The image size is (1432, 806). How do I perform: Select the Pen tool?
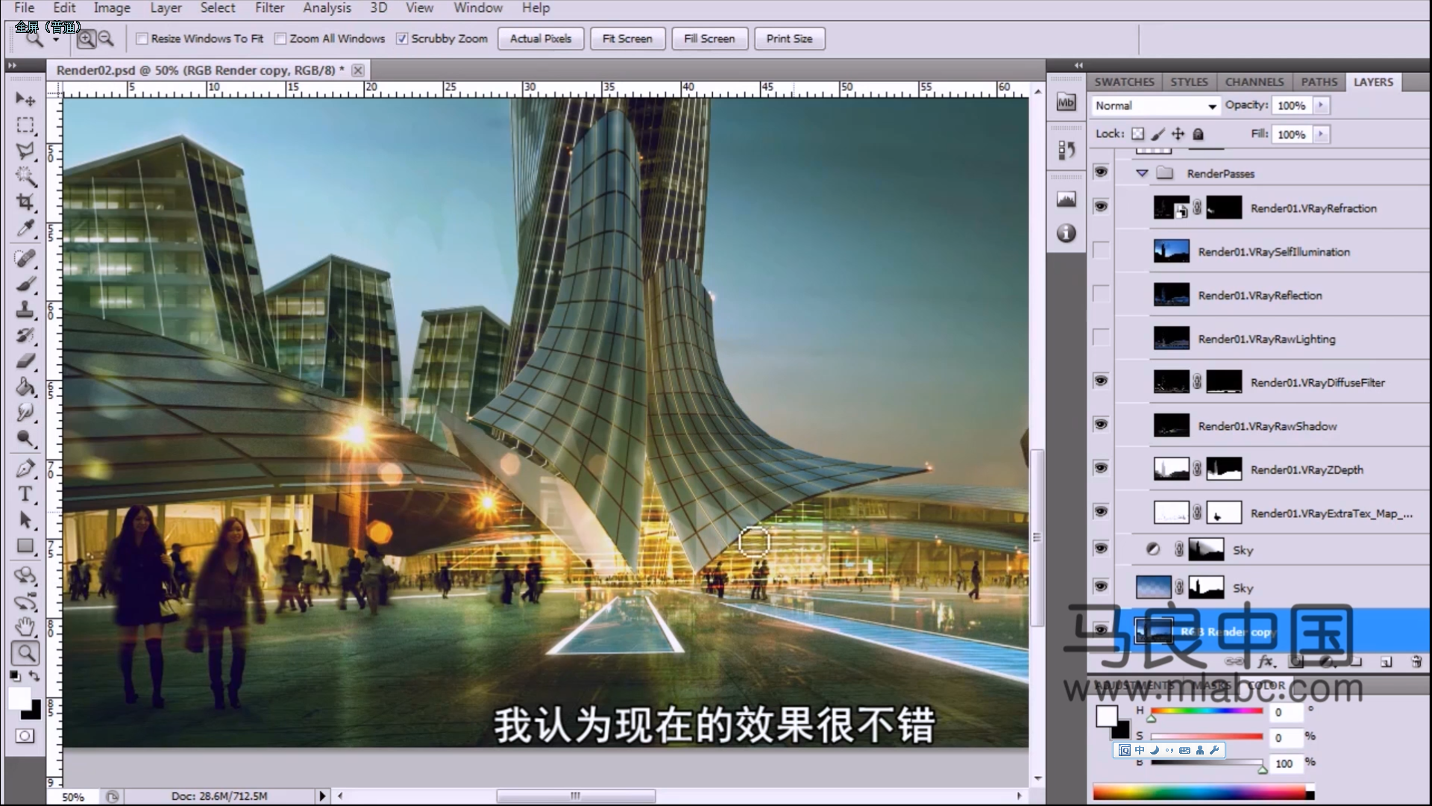[x=25, y=469]
